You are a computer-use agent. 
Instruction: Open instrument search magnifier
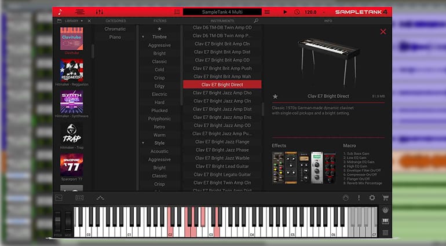pos(256,20)
